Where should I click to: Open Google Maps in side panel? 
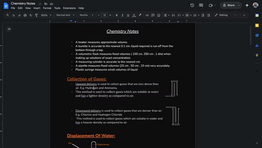tap(257, 55)
